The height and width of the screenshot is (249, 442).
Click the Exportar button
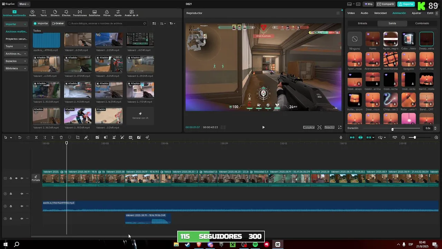click(x=406, y=4)
